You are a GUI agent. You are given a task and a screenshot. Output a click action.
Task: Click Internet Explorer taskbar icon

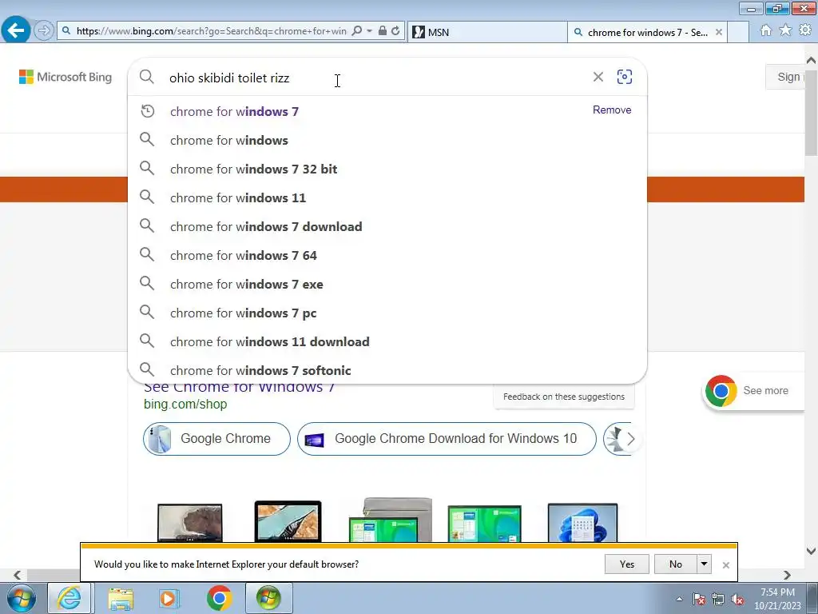69,598
